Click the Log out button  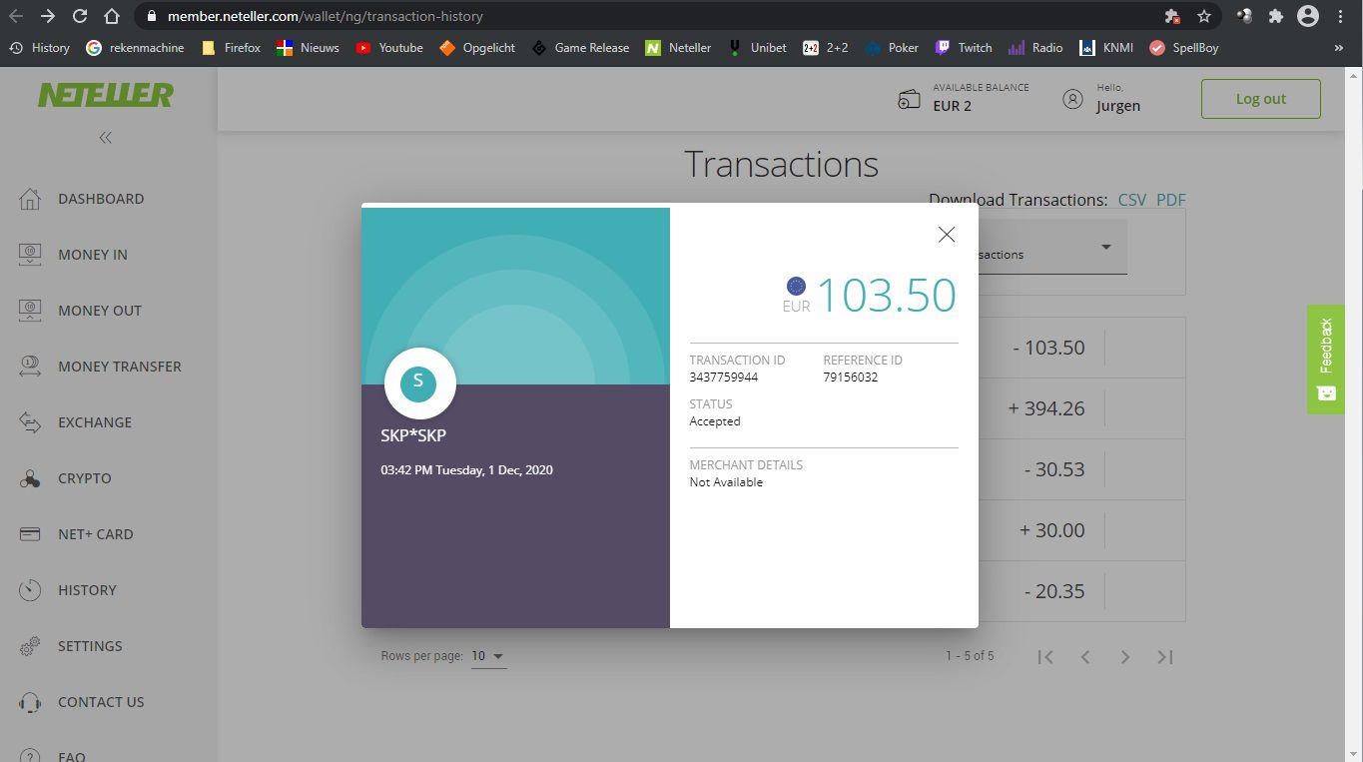1260,99
